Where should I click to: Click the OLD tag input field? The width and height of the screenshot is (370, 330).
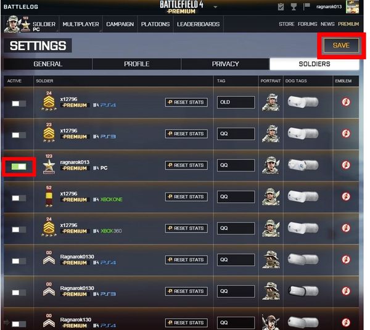tap(236, 102)
